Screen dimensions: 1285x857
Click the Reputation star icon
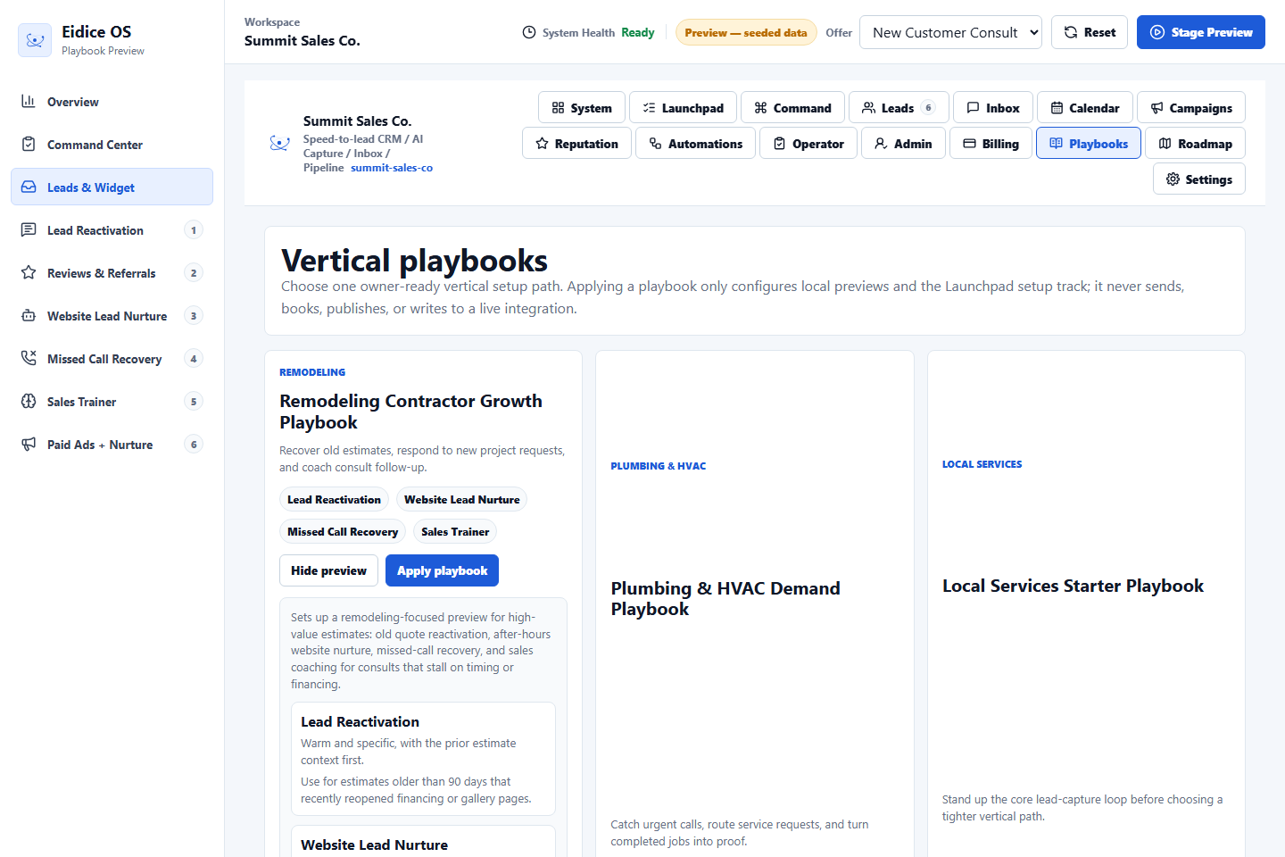point(542,143)
